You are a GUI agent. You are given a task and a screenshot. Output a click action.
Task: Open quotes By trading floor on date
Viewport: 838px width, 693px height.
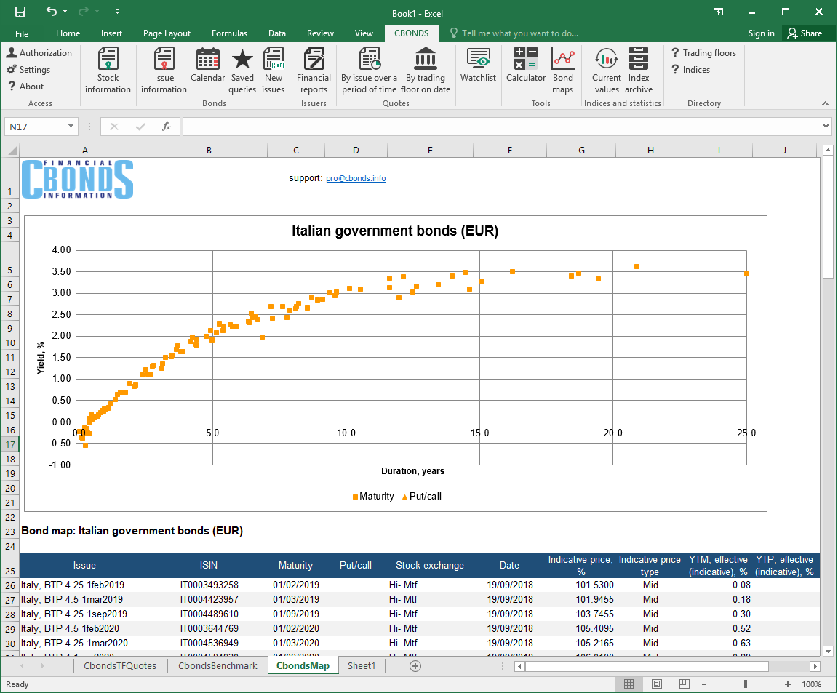[426, 70]
